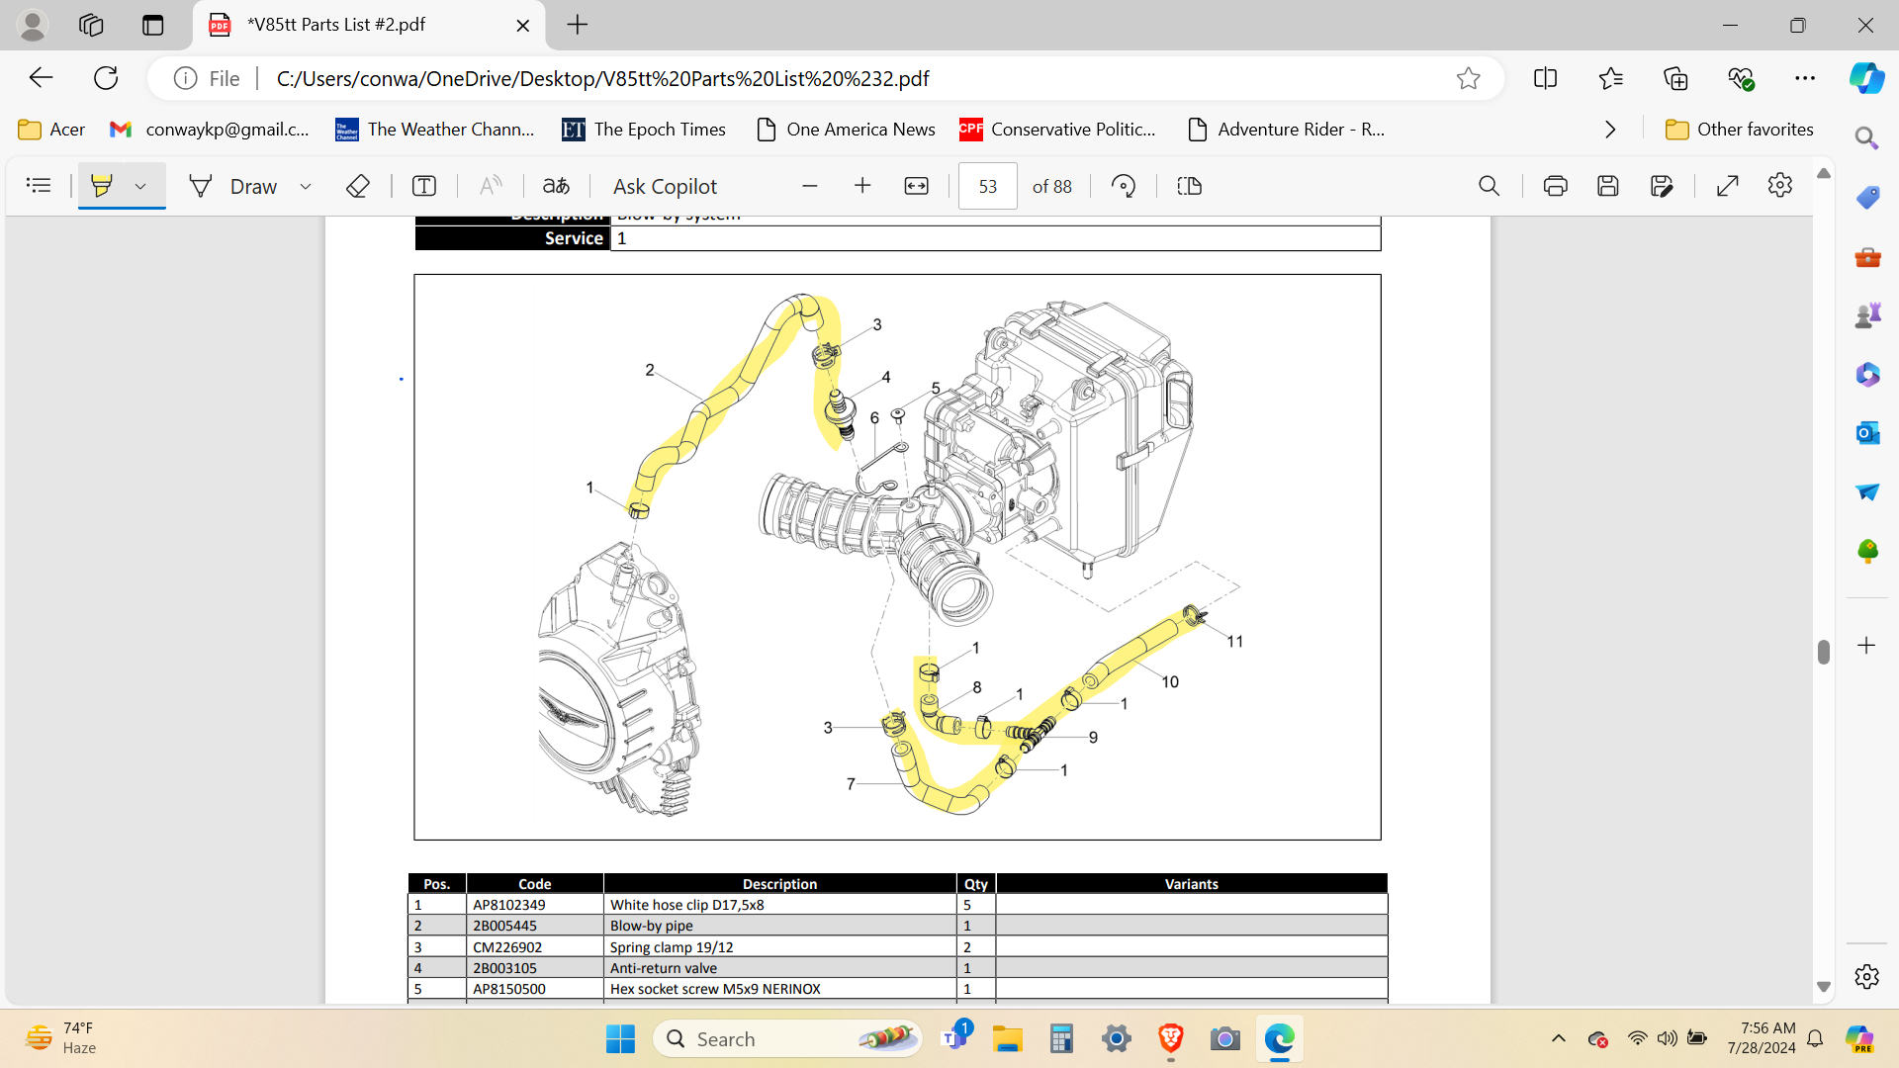Click the taskbar Search box
The image size is (1899, 1068).
(x=788, y=1039)
